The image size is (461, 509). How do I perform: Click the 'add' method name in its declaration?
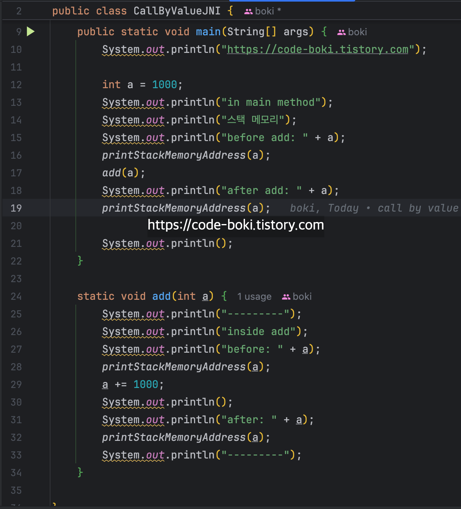(x=162, y=296)
